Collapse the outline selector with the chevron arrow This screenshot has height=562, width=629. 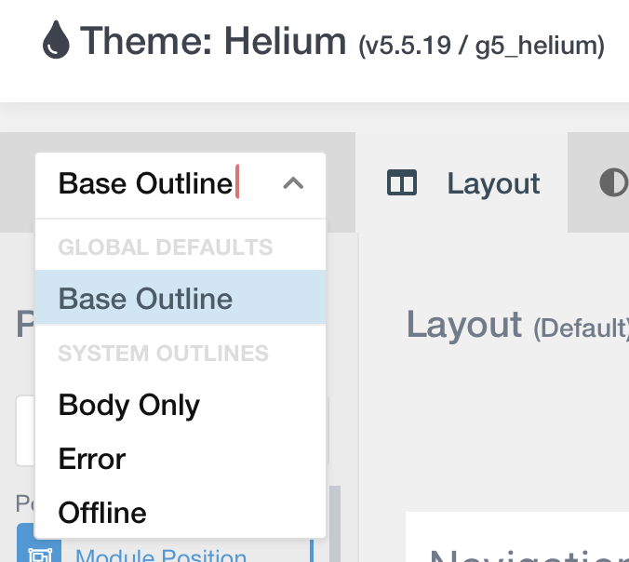tap(293, 183)
